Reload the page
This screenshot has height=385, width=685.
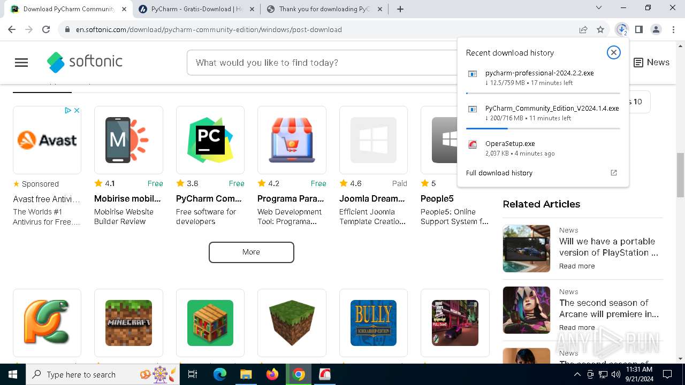pos(46,29)
